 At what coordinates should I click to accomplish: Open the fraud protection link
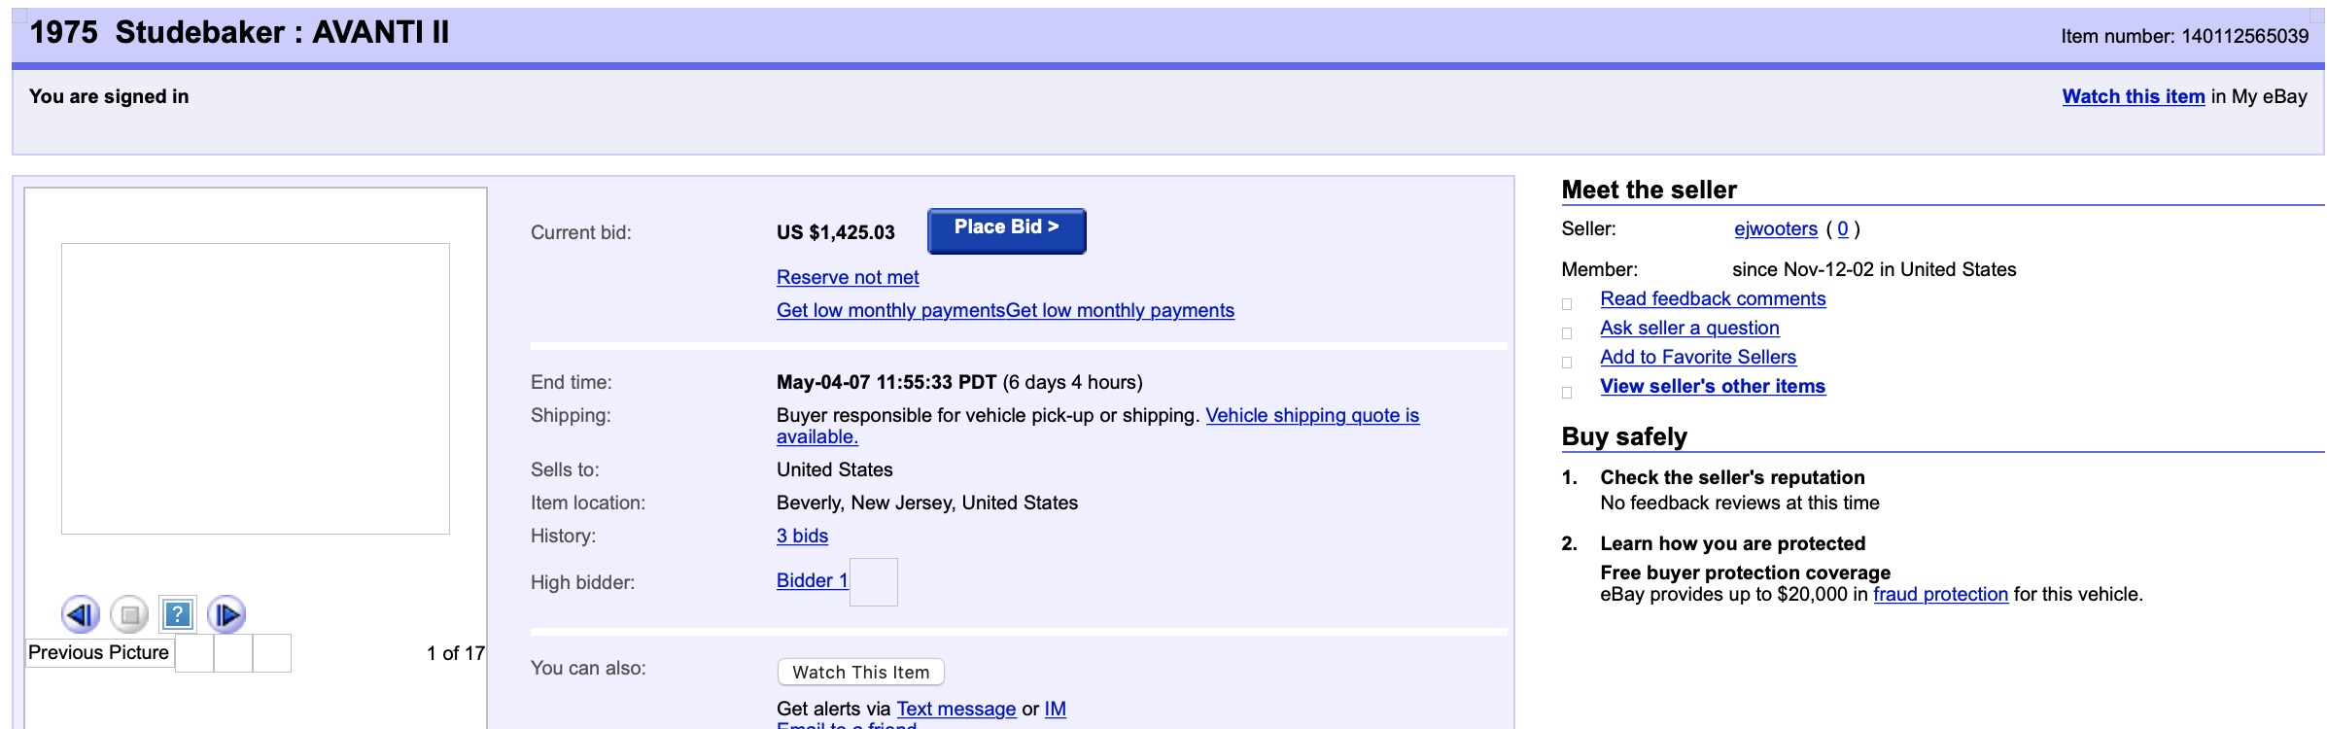point(1939,594)
